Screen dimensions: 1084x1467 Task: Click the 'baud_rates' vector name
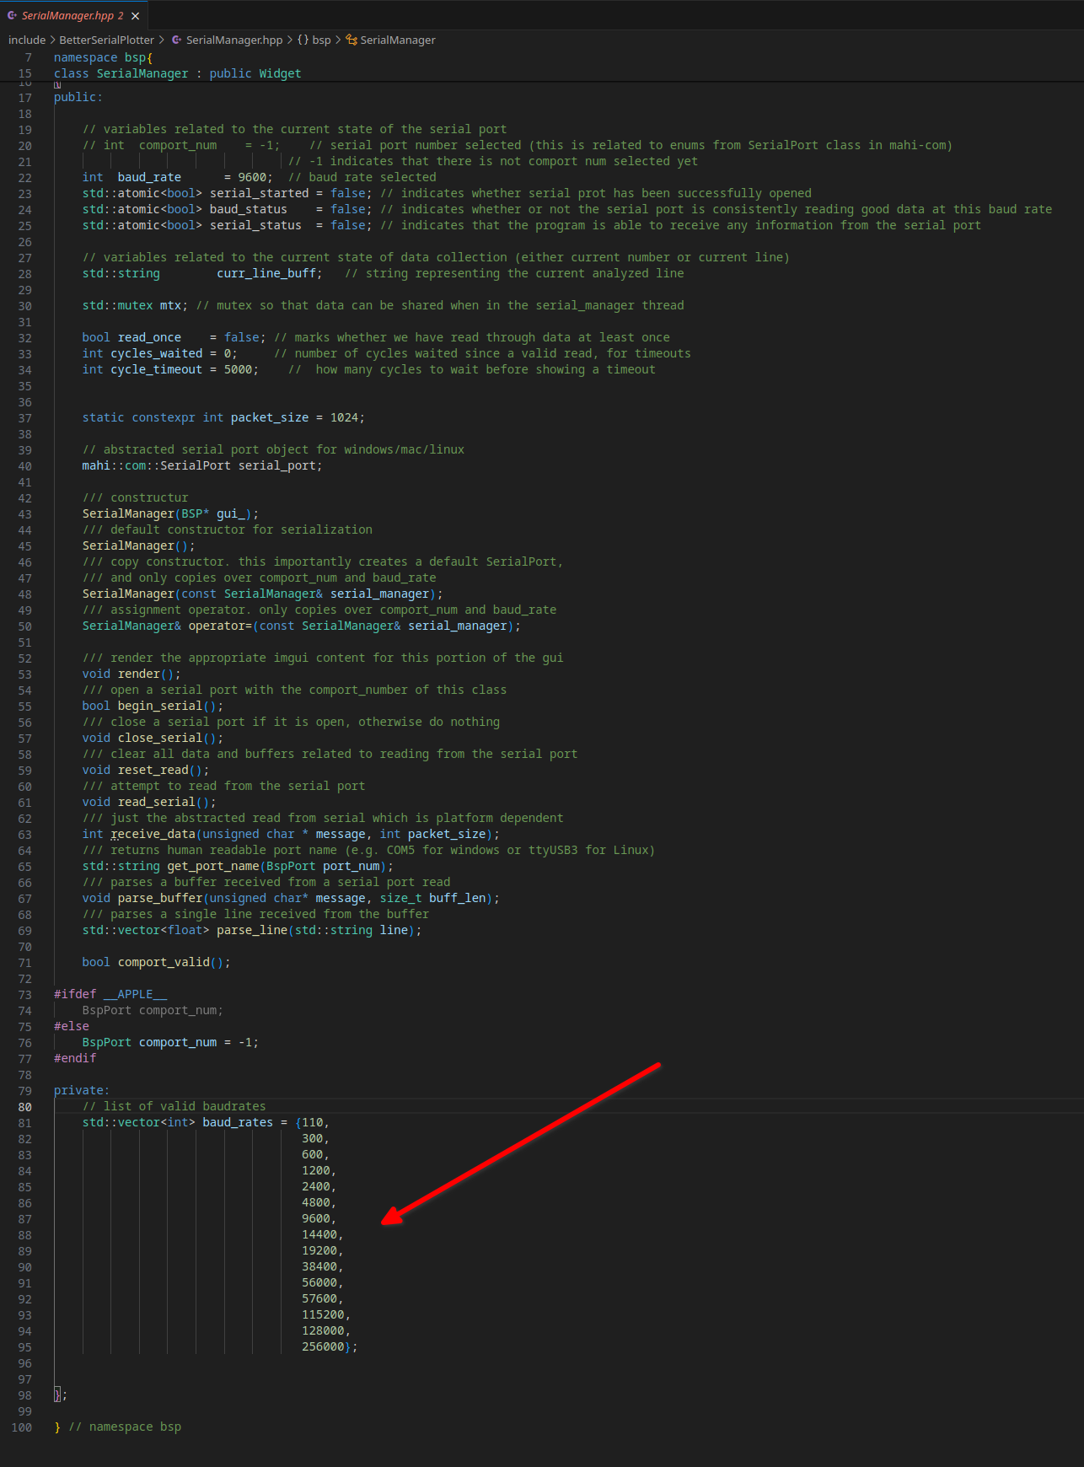pyautogui.click(x=238, y=1123)
